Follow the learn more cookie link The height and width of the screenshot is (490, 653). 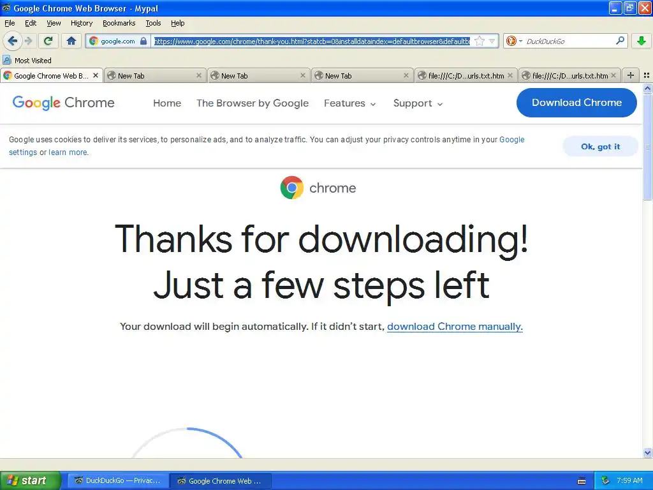tap(68, 152)
